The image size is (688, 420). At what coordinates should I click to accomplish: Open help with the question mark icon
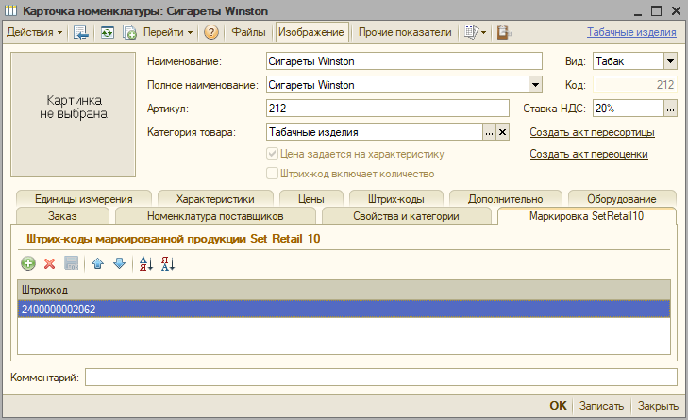tap(211, 32)
